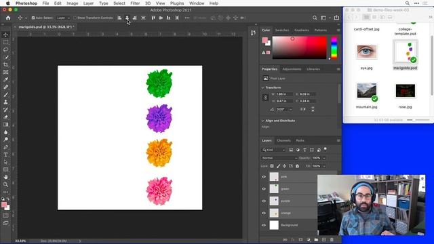Image resolution: width=434 pixels, height=244 pixels.
Task: Hide the pink layer
Action: (x=264, y=177)
